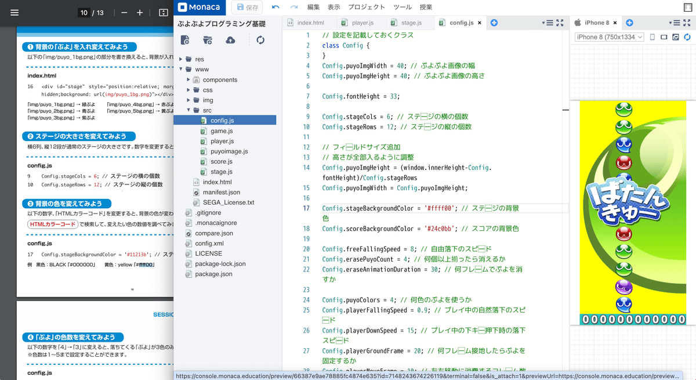Open the プロジェクト menu
This screenshot has height=380, width=696.
tap(367, 7)
